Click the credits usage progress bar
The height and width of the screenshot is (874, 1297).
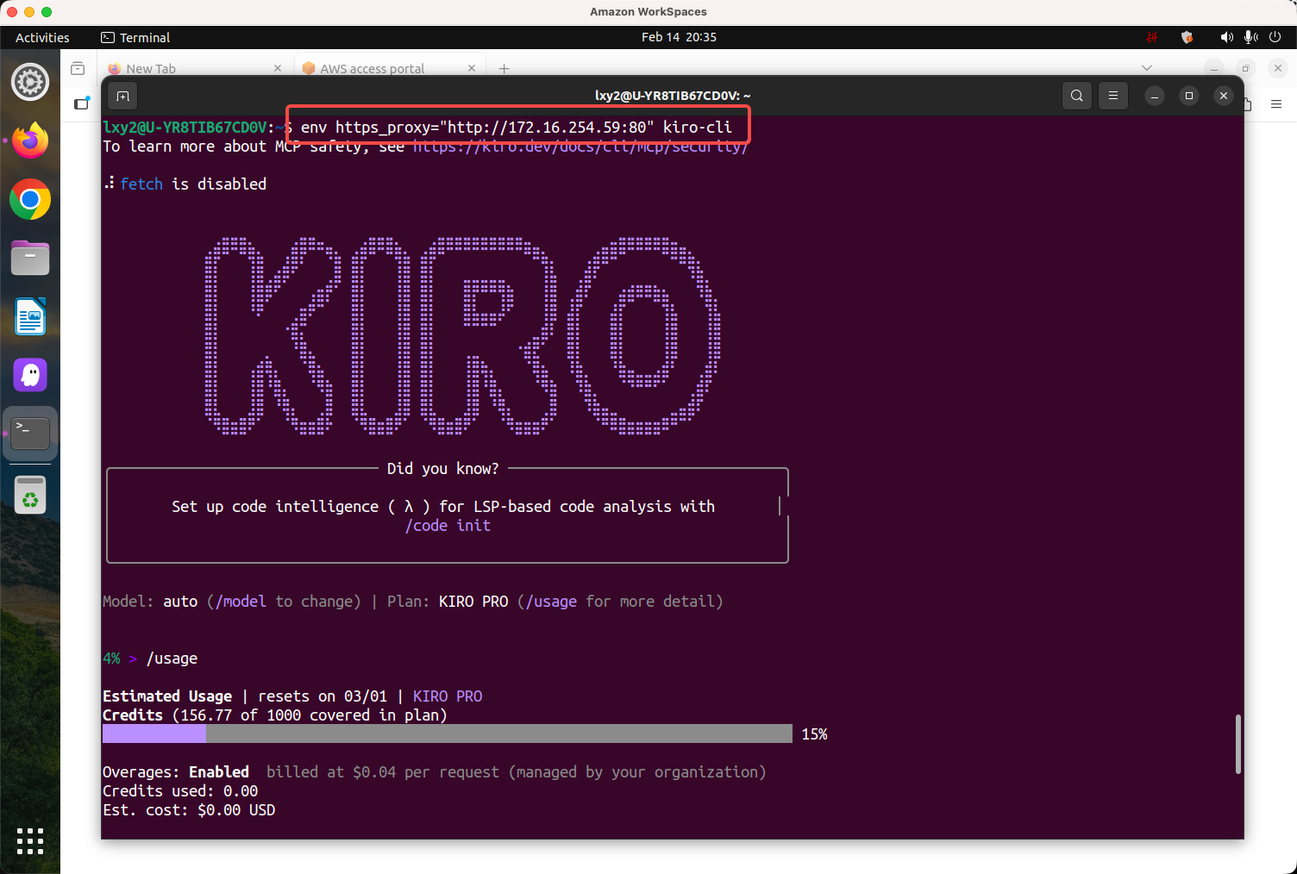tap(447, 734)
